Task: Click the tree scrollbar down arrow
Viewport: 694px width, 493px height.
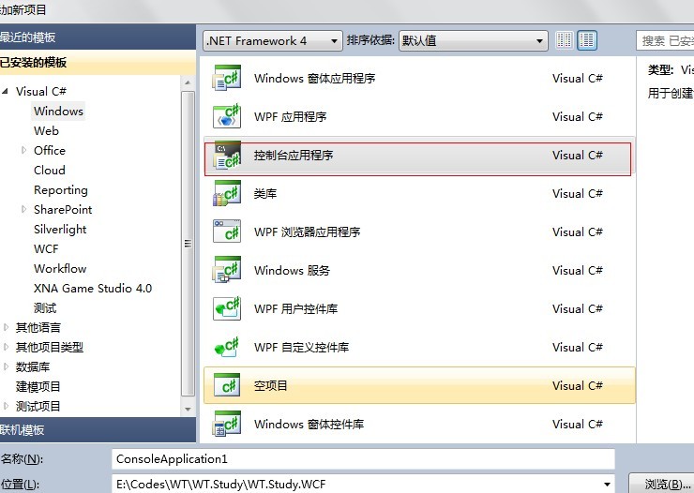Action: [188, 409]
